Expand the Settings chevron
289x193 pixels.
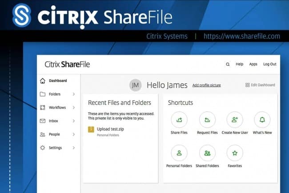point(74,148)
